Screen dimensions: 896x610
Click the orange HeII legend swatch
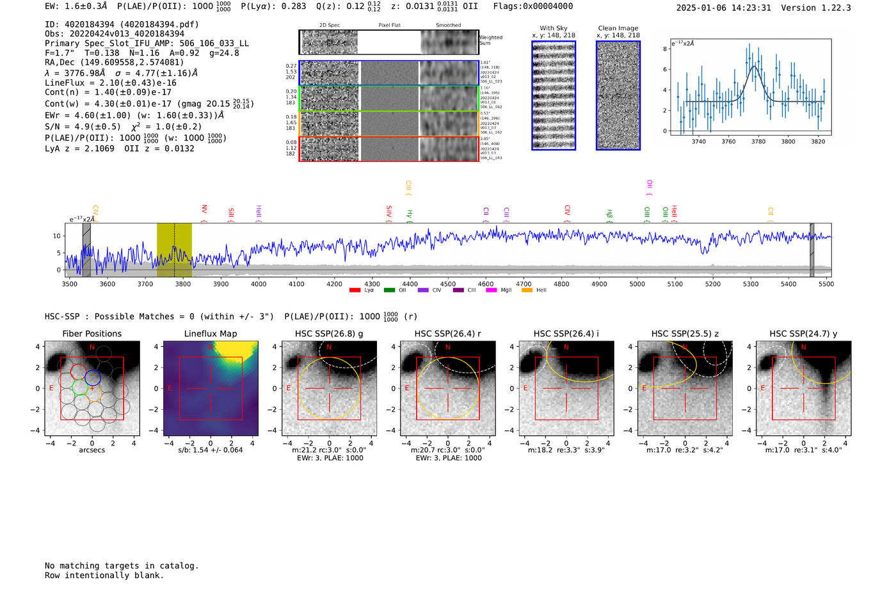tap(527, 291)
